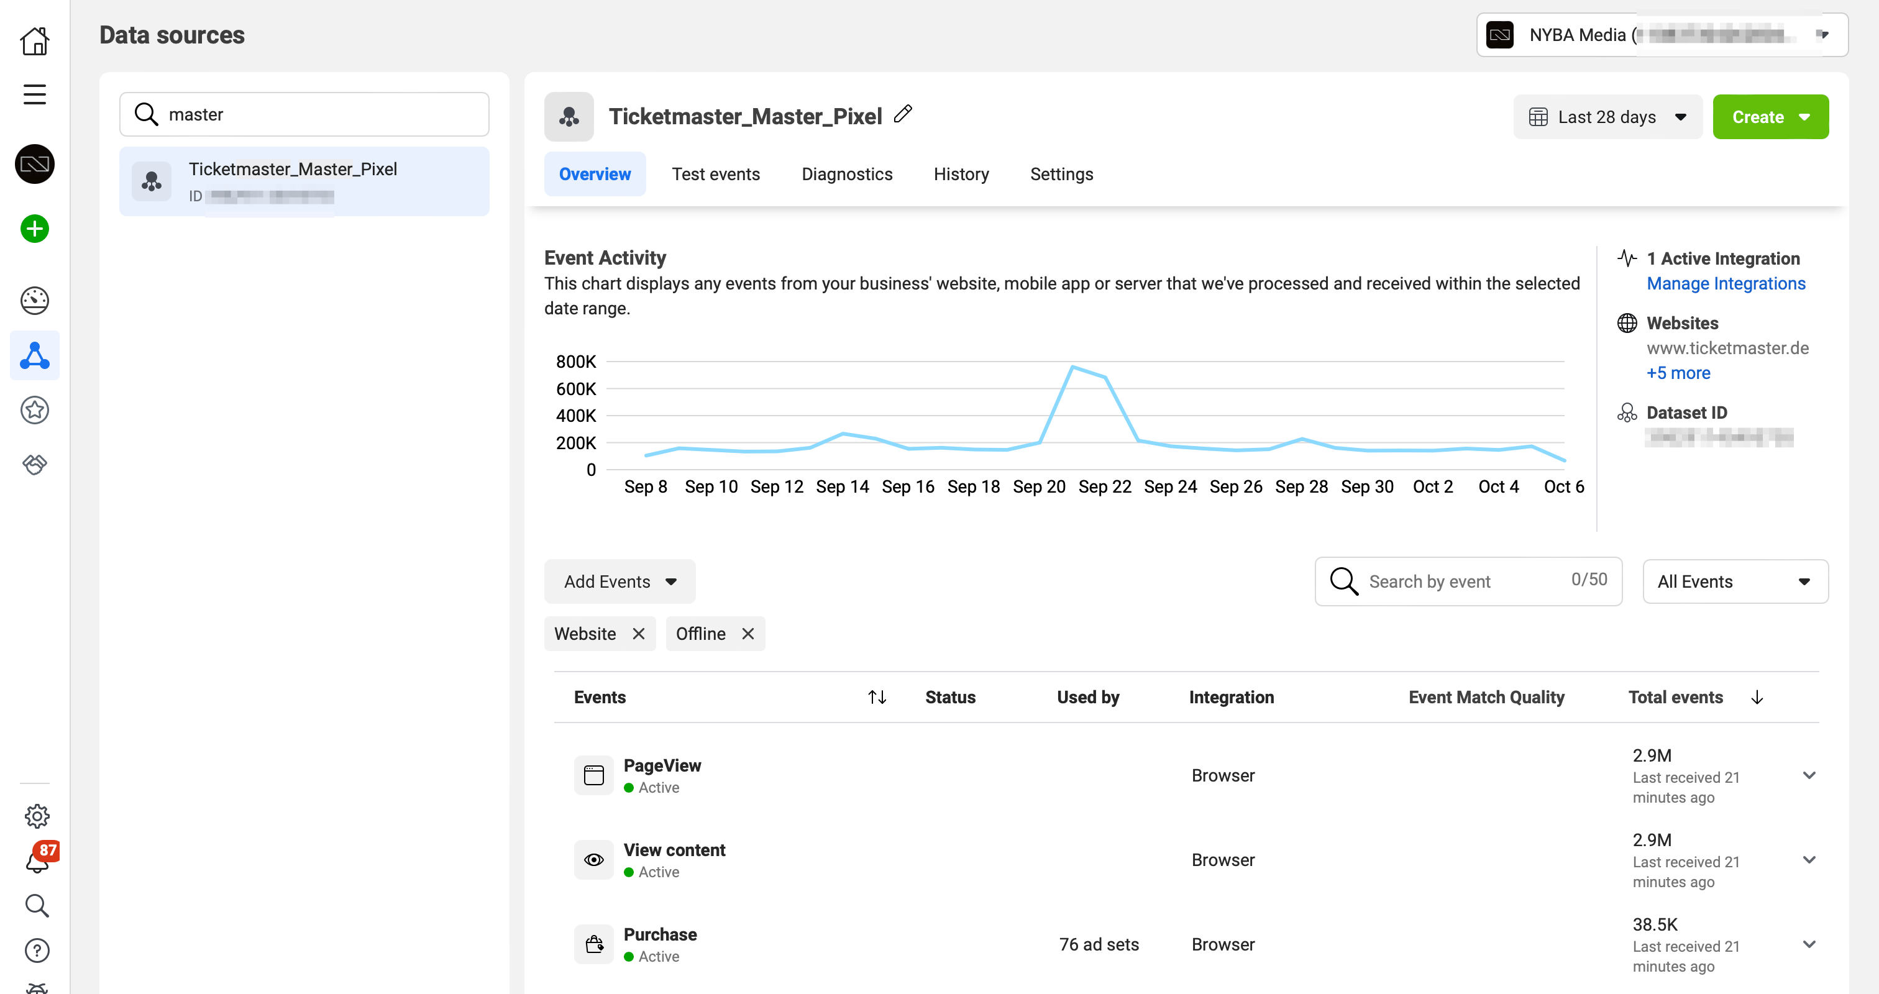
Task: Select the Data Sources connected-nodes icon
Action: coord(34,355)
